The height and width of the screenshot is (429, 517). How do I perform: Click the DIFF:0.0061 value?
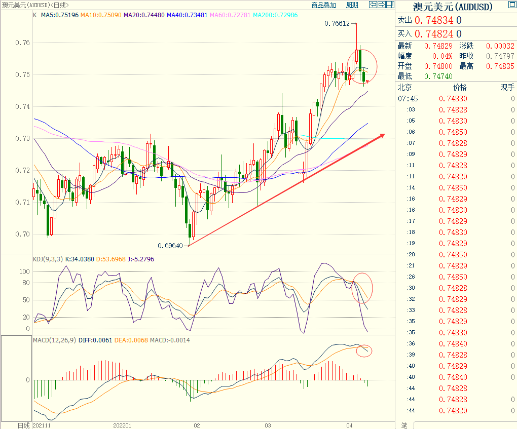95,340
